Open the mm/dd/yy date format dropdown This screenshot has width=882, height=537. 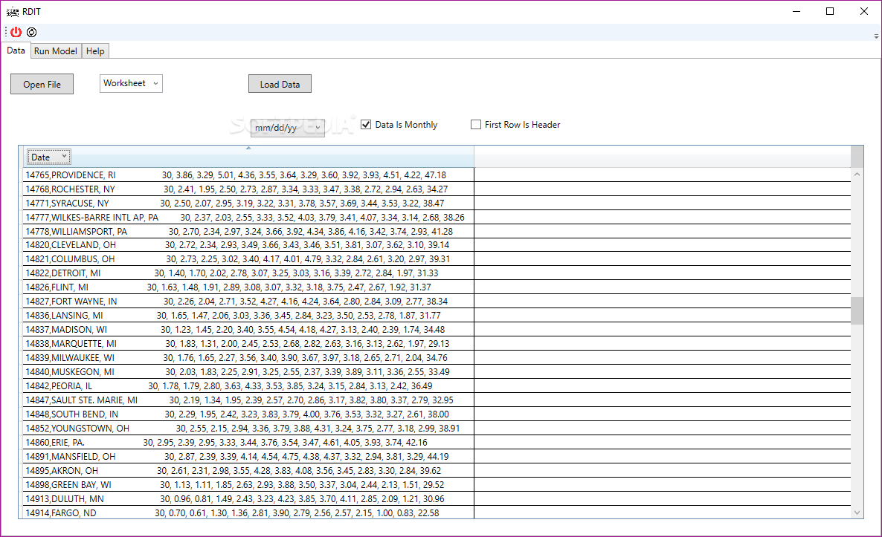(x=288, y=128)
